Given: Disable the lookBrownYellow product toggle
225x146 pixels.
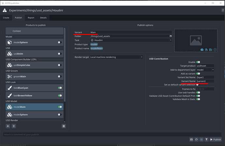Looking at the screenshot, I should point(60,96).
